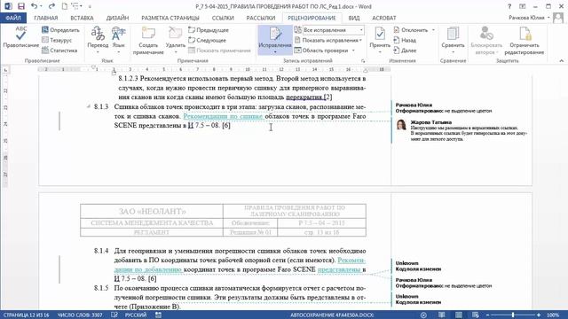Open the Все исправления display dropdown
Image resolution: width=568 pixels, height=319 pixels.
[x=334, y=30]
